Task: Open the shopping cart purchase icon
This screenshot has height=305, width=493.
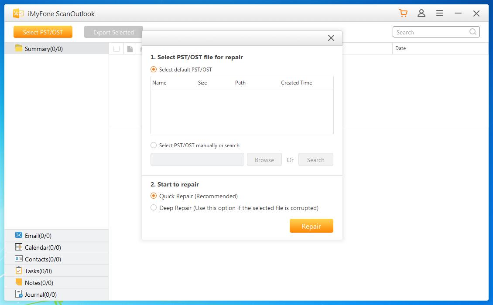Action: pos(403,13)
